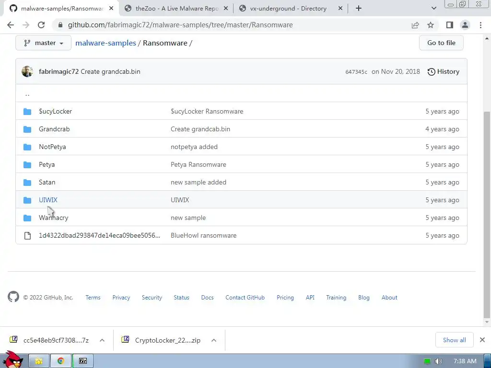Open the side panel icon

click(450, 25)
